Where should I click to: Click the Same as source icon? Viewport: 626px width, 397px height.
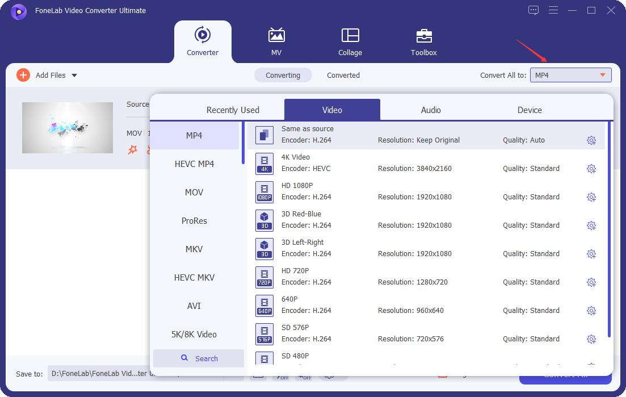pos(264,135)
